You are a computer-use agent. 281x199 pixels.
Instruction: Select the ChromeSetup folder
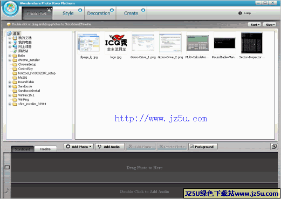tap(24, 64)
